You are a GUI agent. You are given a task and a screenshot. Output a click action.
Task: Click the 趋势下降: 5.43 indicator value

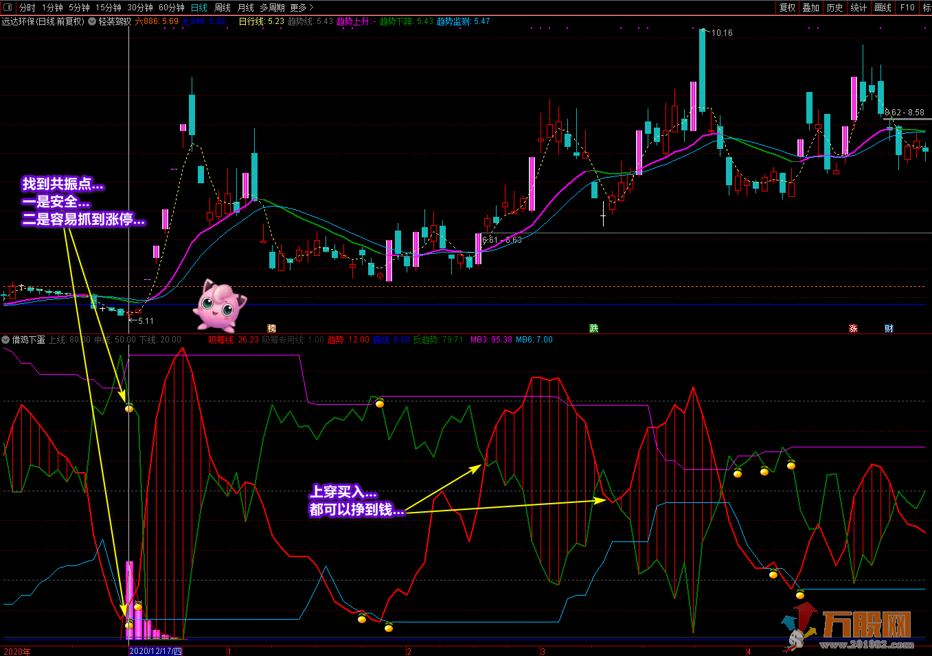coord(407,21)
